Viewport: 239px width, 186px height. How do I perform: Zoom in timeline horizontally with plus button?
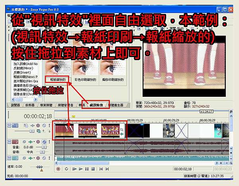(x=221, y=163)
